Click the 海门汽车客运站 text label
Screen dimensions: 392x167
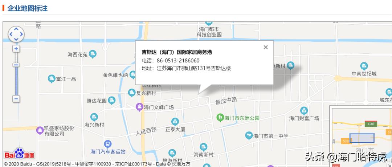point(108,151)
